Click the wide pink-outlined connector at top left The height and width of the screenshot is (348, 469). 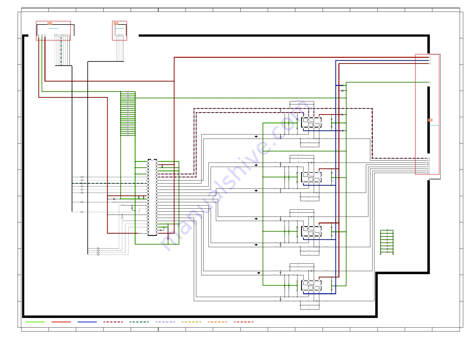tap(53, 31)
